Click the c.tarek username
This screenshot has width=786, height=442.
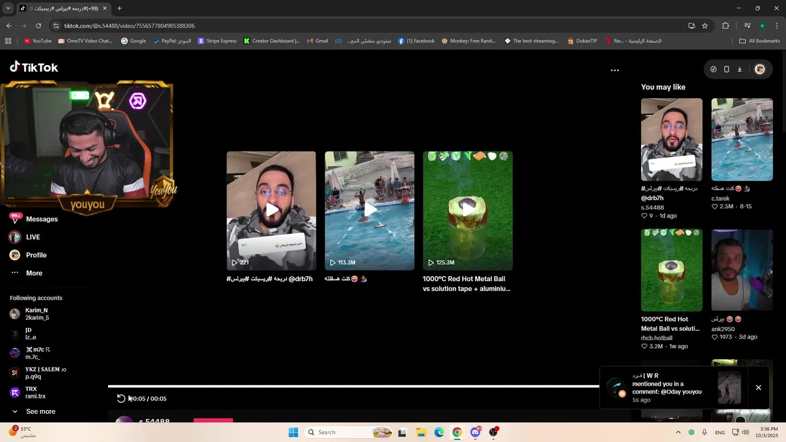(720, 198)
